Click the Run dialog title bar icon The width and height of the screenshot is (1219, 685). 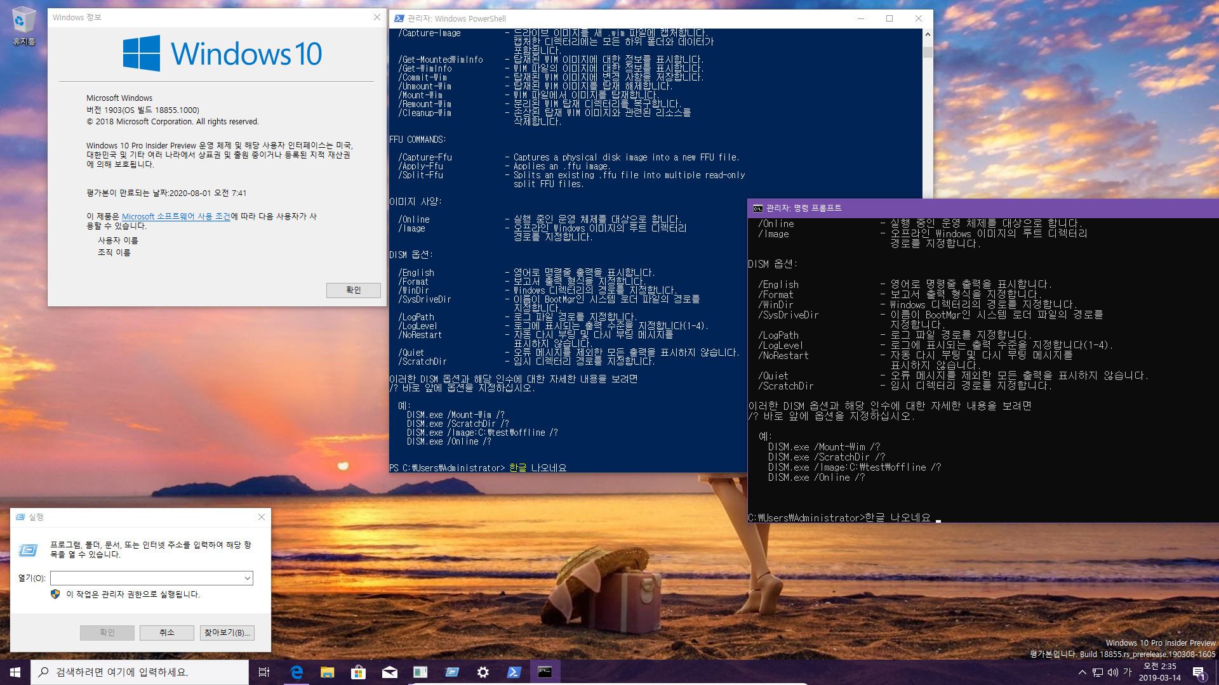tap(20, 517)
